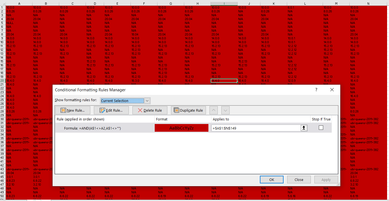Select column L header
Screen dimensions: 389x201
305,4
